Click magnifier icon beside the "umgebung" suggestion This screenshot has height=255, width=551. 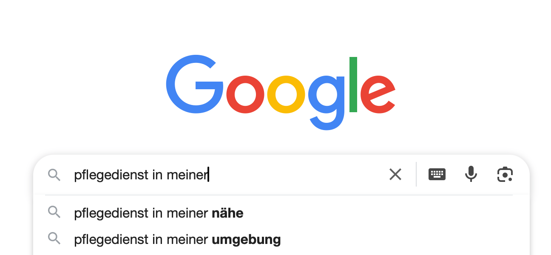point(54,239)
